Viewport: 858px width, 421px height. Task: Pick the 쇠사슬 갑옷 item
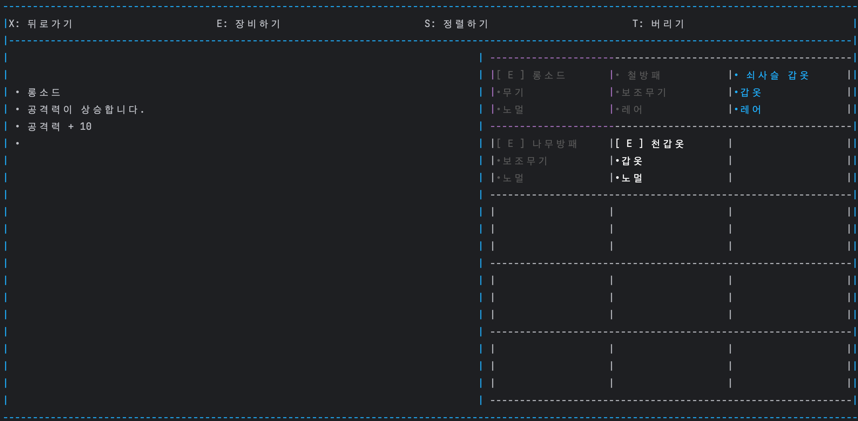[777, 75]
